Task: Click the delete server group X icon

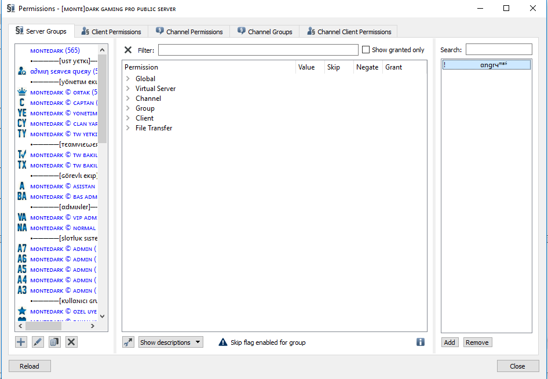Action: [x=71, y=342]
